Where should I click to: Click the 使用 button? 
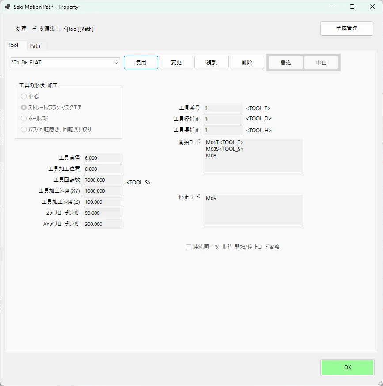click(x=141, y=63)
